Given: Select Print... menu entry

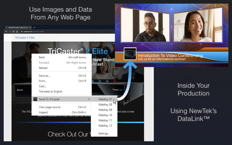Looking at the screenshot, I should tap(62, 81).
